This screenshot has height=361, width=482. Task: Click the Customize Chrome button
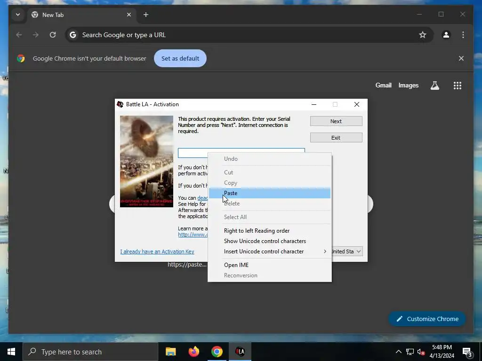pyautogui.click(x=427, y=319)
